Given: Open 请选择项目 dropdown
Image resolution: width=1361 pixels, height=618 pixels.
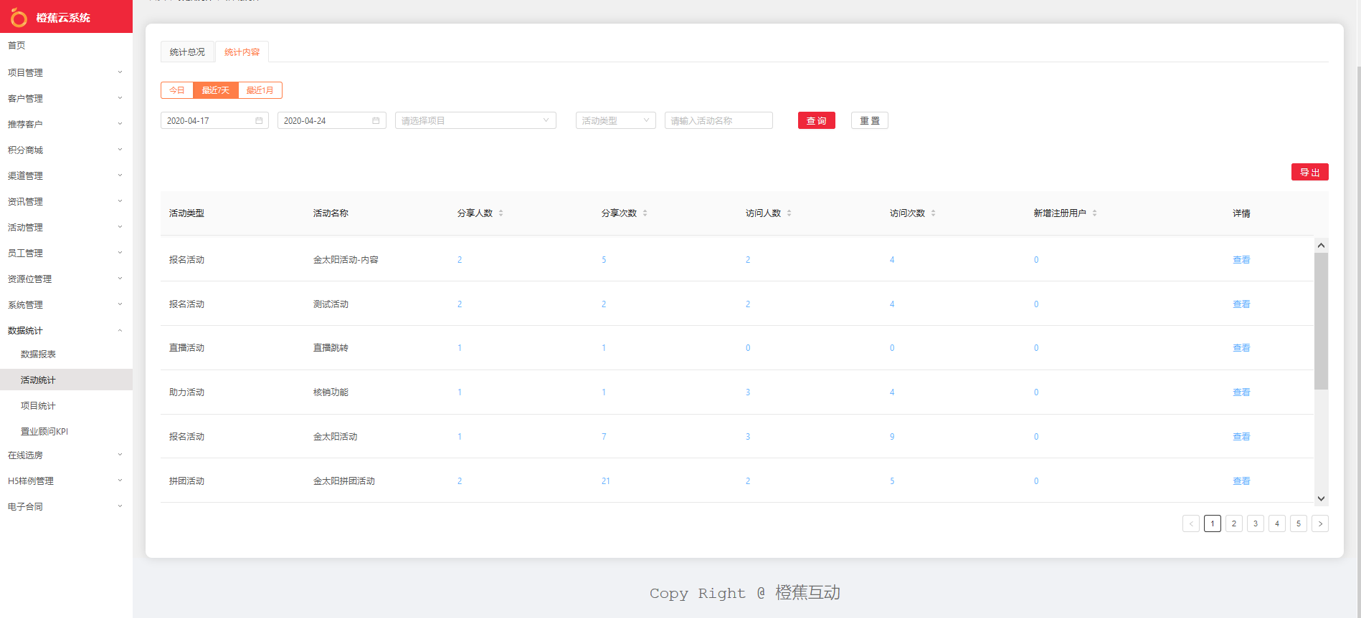Looking at the screenshot, I should (x=475, y=120).
